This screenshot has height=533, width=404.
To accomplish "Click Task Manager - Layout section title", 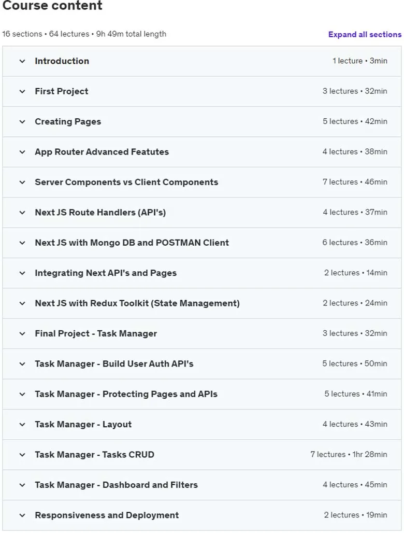I will click(x=83, y=424).
